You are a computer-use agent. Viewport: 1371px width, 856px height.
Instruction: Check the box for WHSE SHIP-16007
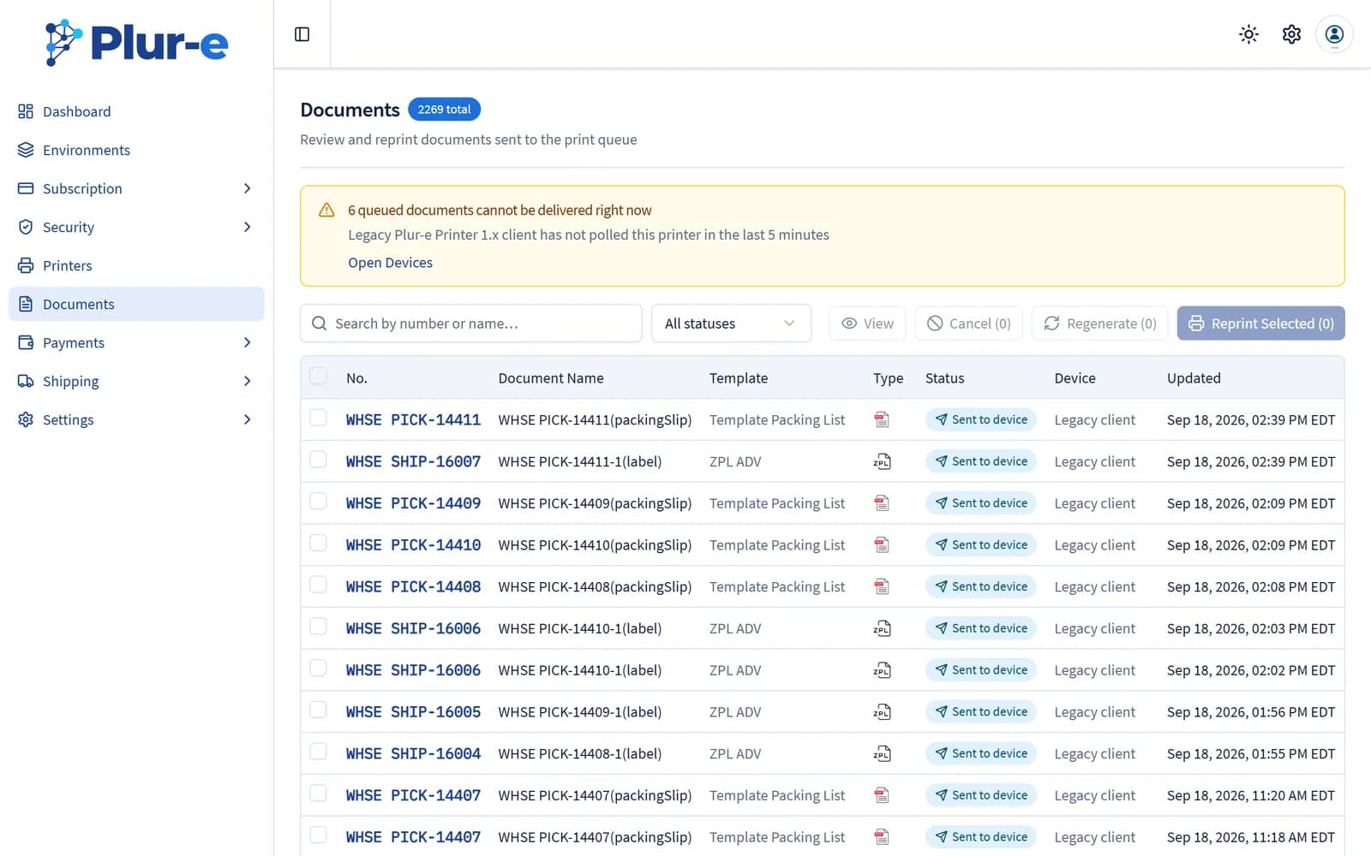318,460
